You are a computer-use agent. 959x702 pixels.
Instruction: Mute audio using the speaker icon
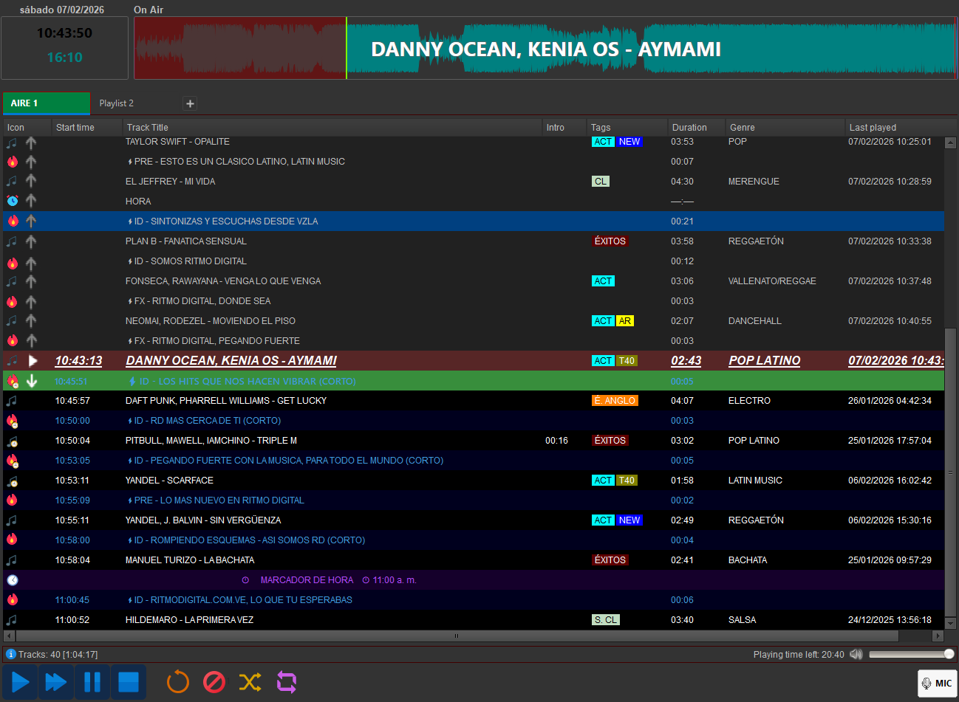click(x=856, y=654)
